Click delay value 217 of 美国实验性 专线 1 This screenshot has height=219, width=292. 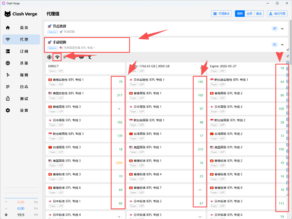[x=119, y=95]
